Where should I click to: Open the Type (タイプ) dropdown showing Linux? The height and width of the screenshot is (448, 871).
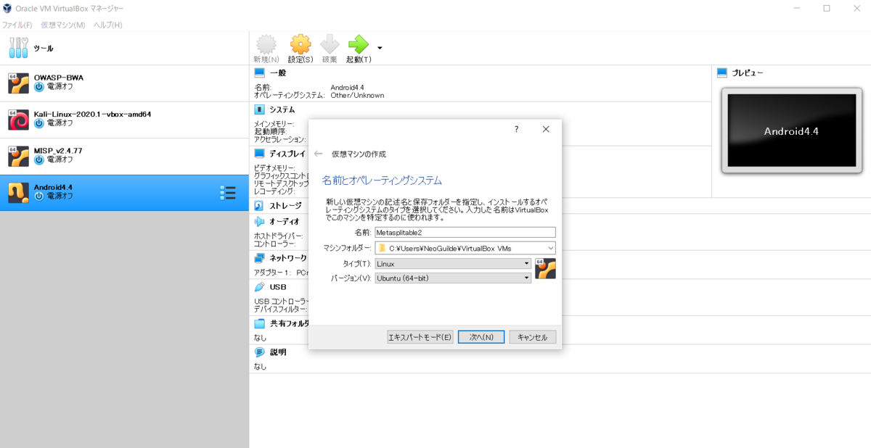coord(453,263)
